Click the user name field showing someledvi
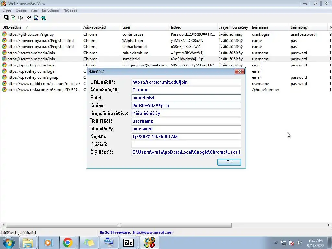Viewport: 332px width, 249px height. coord(186,98)
